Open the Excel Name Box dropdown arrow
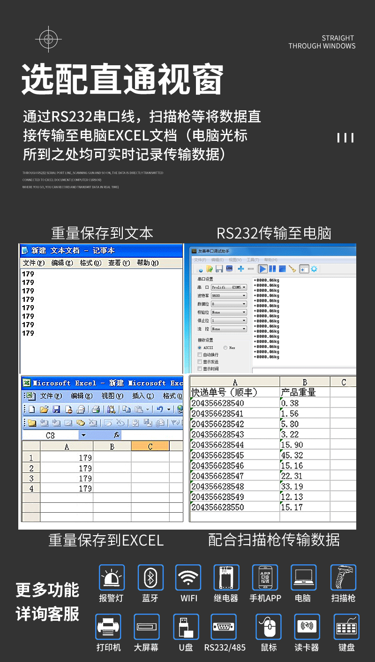Image resolution: width=375 pixels, height=662 pixels. (x=83, y=434)
